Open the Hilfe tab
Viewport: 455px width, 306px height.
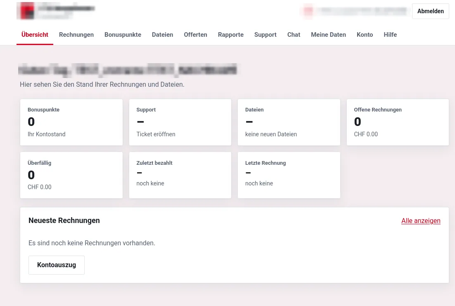[x=390, y=35]
